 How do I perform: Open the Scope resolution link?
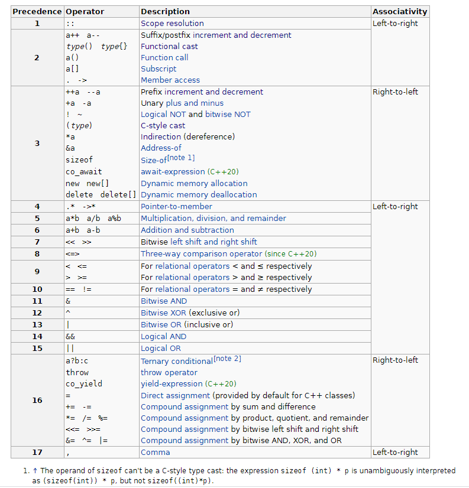click(x=172, y=24)
